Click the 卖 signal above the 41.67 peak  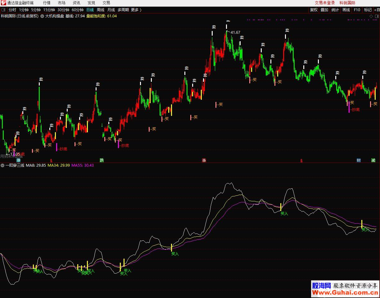click(x=228, y=21)
